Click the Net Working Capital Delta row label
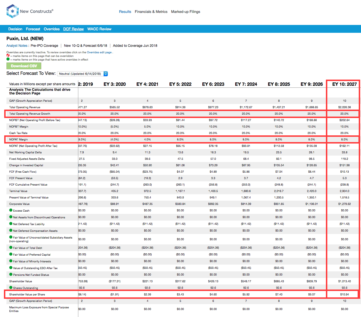 [x=25, y=152]
